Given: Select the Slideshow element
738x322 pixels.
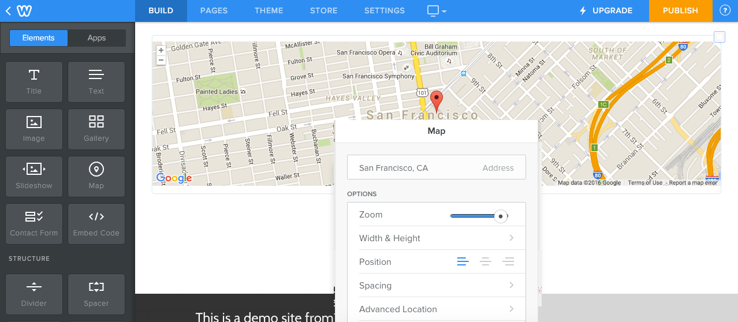Looking at the screenshot, I should point(34,176).
